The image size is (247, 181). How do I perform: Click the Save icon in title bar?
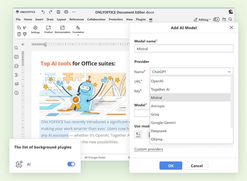[x=58, y=12]
